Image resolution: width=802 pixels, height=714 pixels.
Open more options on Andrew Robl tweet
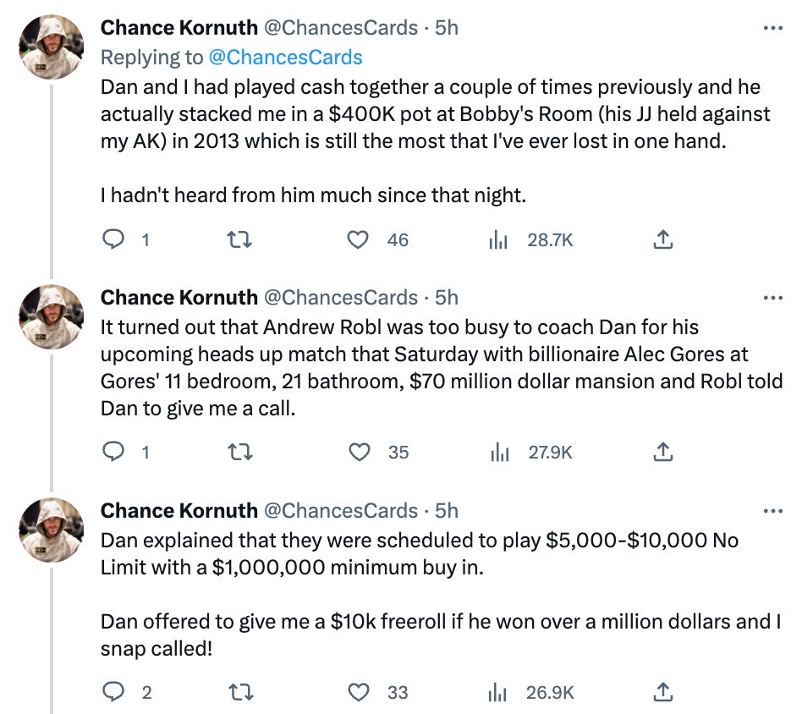point(772,298)
